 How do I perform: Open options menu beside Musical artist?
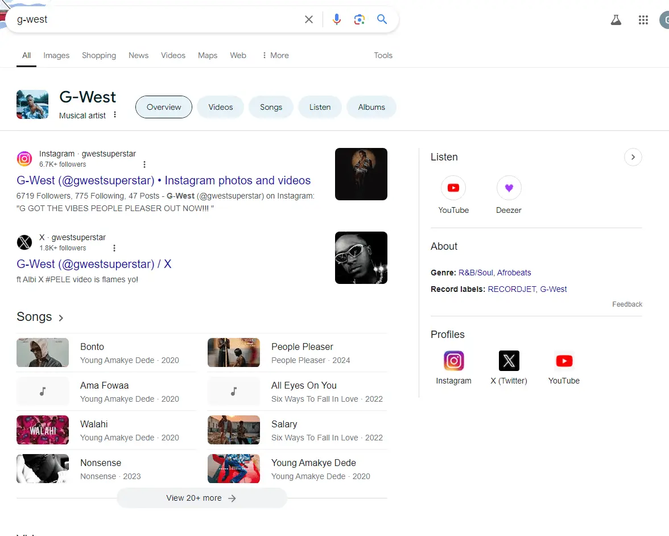(115, 115)
